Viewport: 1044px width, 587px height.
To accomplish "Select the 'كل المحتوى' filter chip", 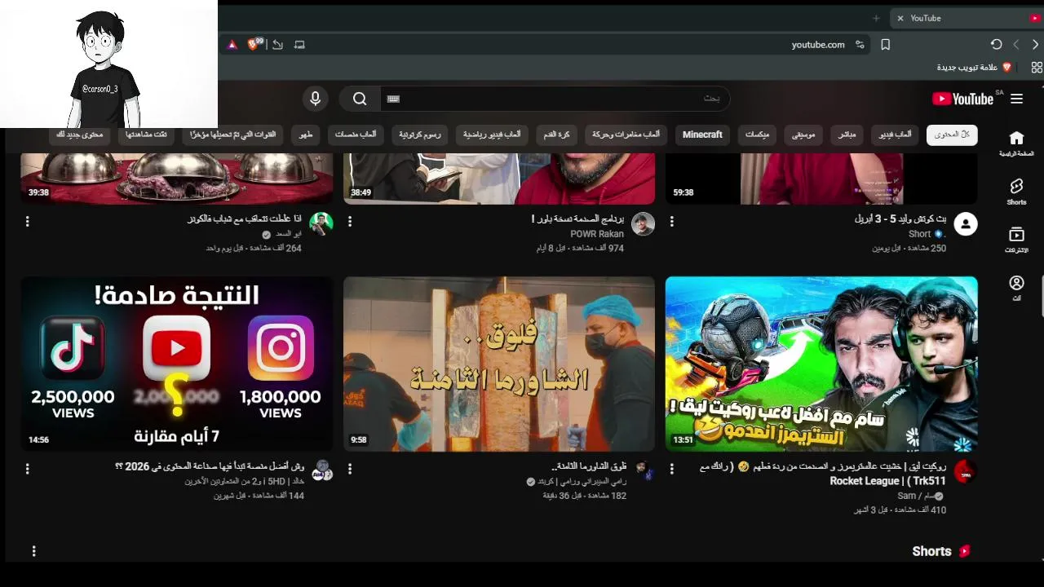I will [x=952, y=135].
